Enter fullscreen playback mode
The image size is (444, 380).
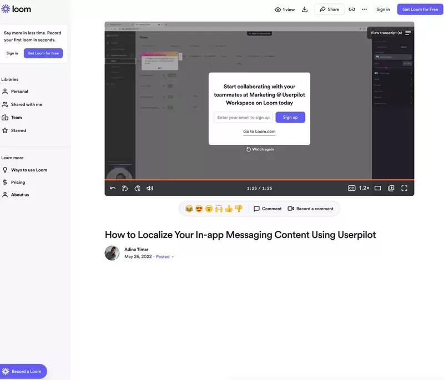pos(403,188)
